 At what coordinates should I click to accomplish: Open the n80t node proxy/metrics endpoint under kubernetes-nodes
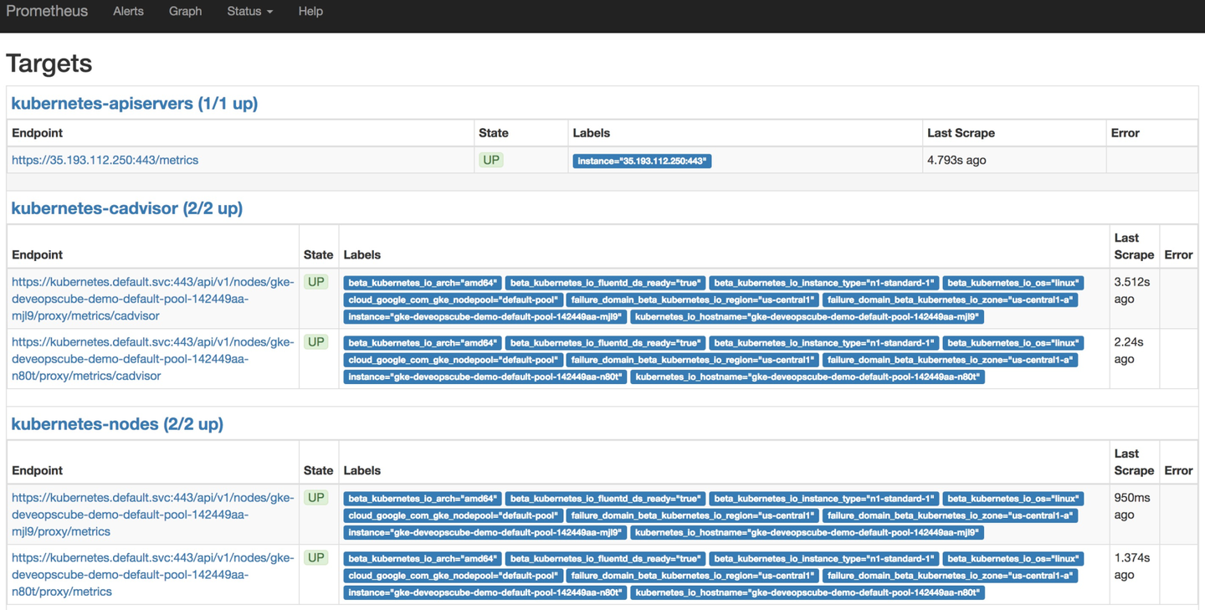152,575
